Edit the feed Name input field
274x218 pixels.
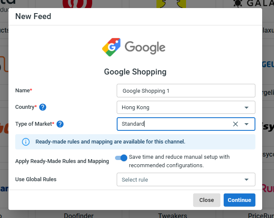tap(186, 91)
